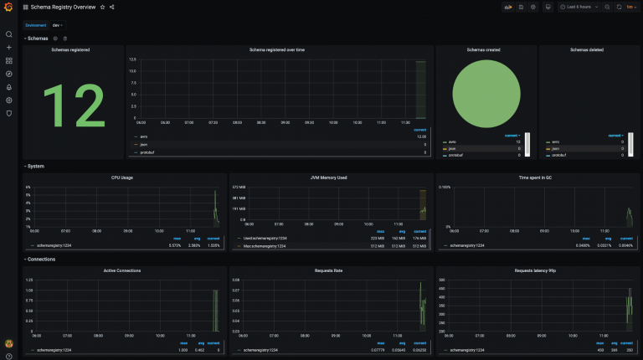Open the Explore compass icon
The width and height of the screenshot is (643, 360).
(9, 74)
